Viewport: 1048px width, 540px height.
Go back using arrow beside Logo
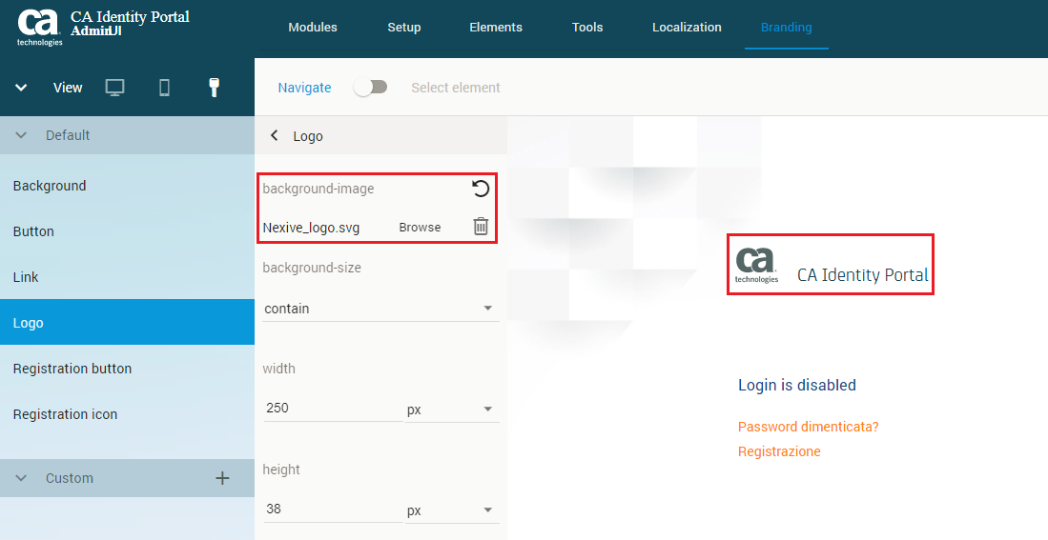point(274,135)
